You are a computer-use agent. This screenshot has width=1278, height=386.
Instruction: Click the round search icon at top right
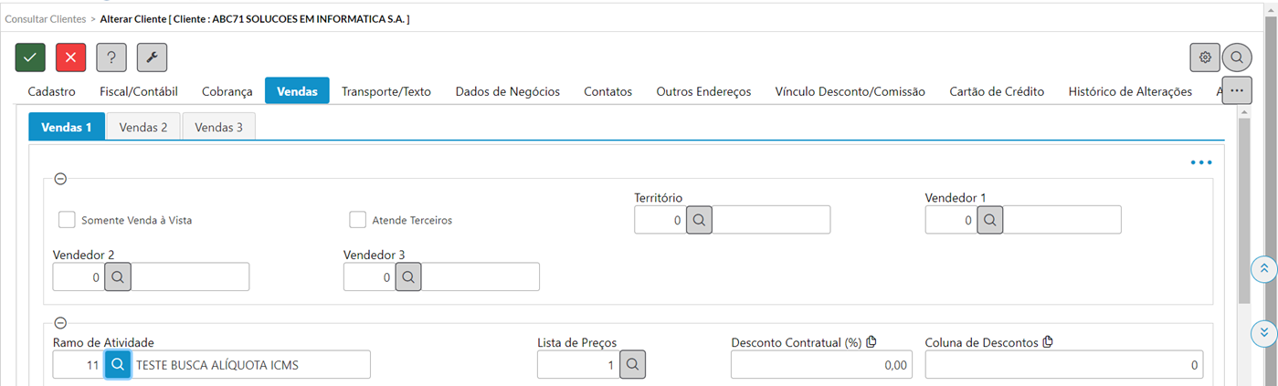click(x=1237, y=57)
